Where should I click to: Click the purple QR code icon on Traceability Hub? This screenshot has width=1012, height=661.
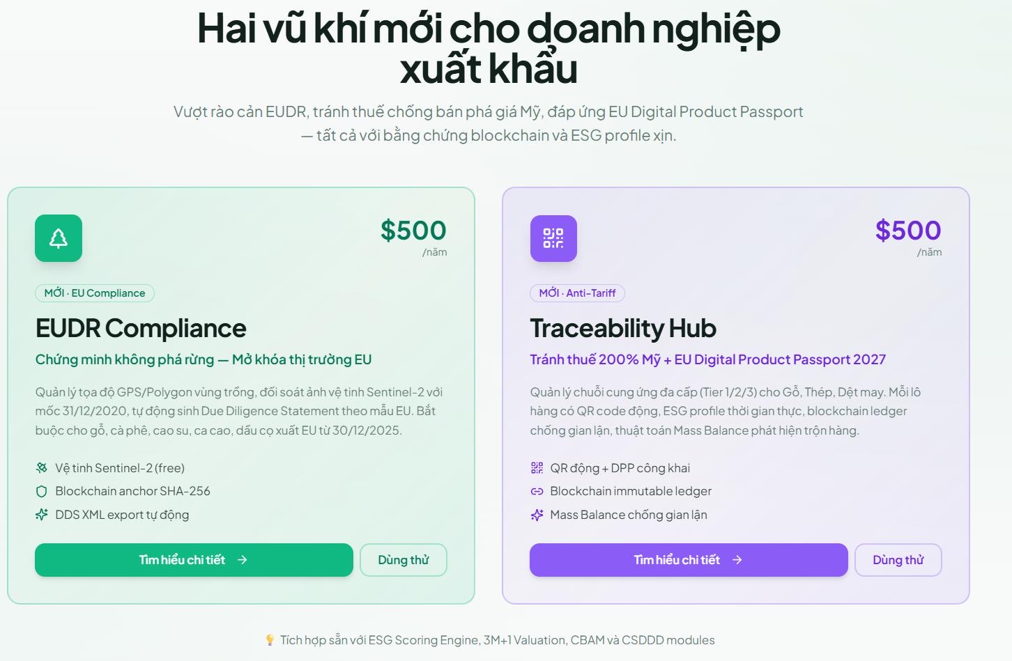(553, 238)
